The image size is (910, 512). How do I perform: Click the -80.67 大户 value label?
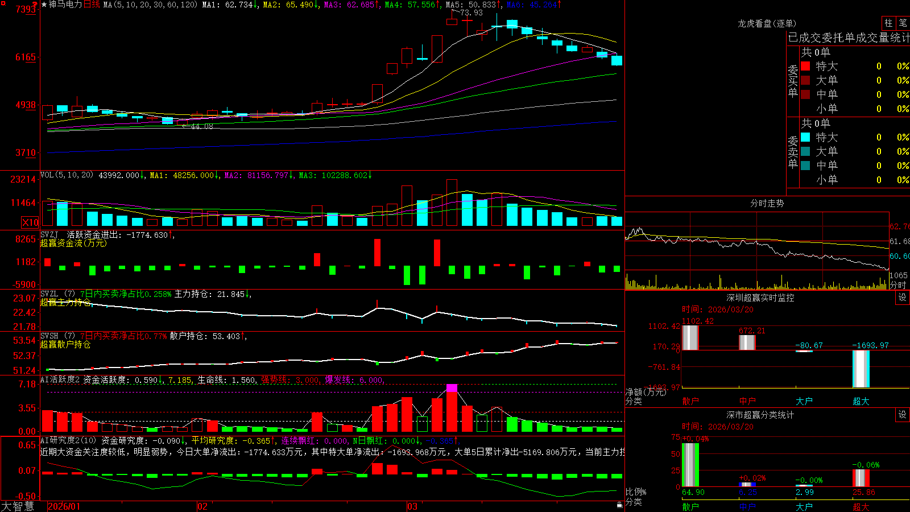click(x=809, y=345)
